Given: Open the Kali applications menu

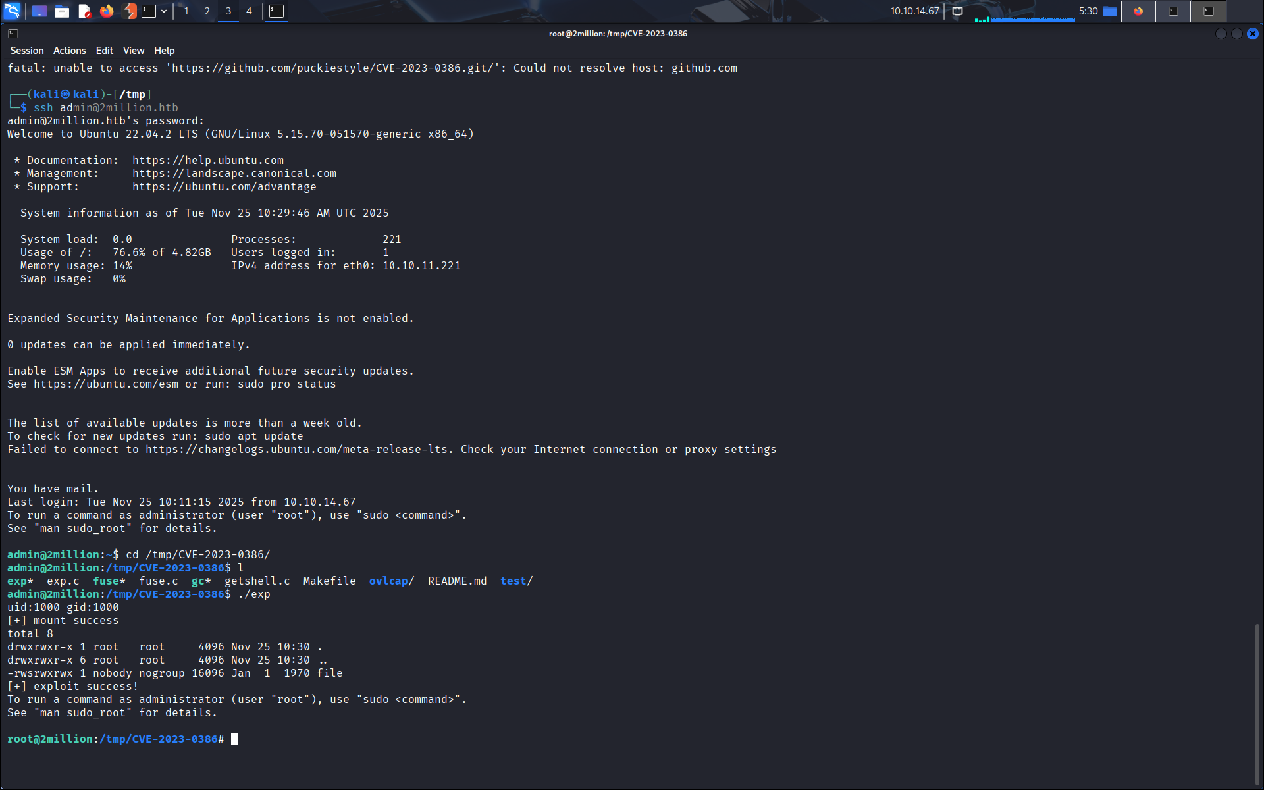Looking at the screenshot, I should (13, 11).
